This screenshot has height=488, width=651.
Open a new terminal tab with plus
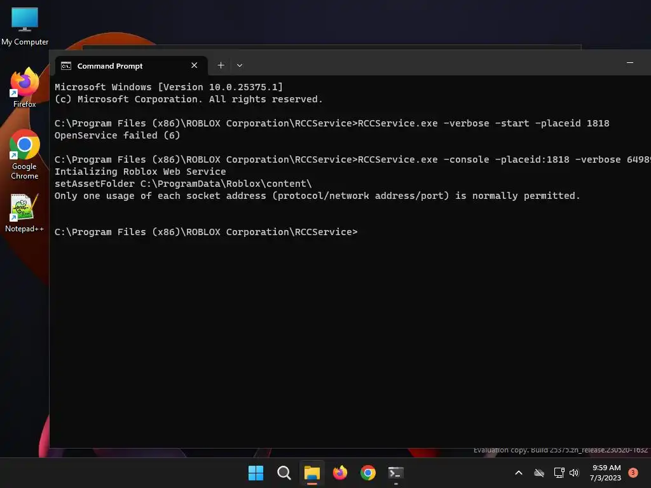click(221, 65)
